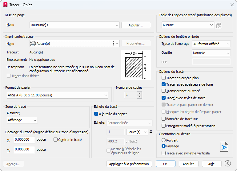Click the plot style table editor icon
237x171 pixels.
tap(219, 25)
